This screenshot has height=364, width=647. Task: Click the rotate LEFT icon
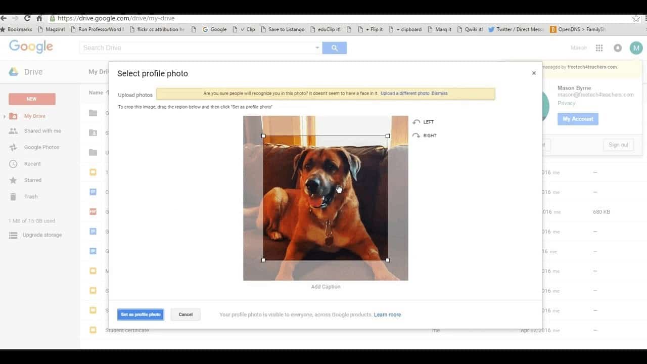pyautogui.click(x=417, y=122)
